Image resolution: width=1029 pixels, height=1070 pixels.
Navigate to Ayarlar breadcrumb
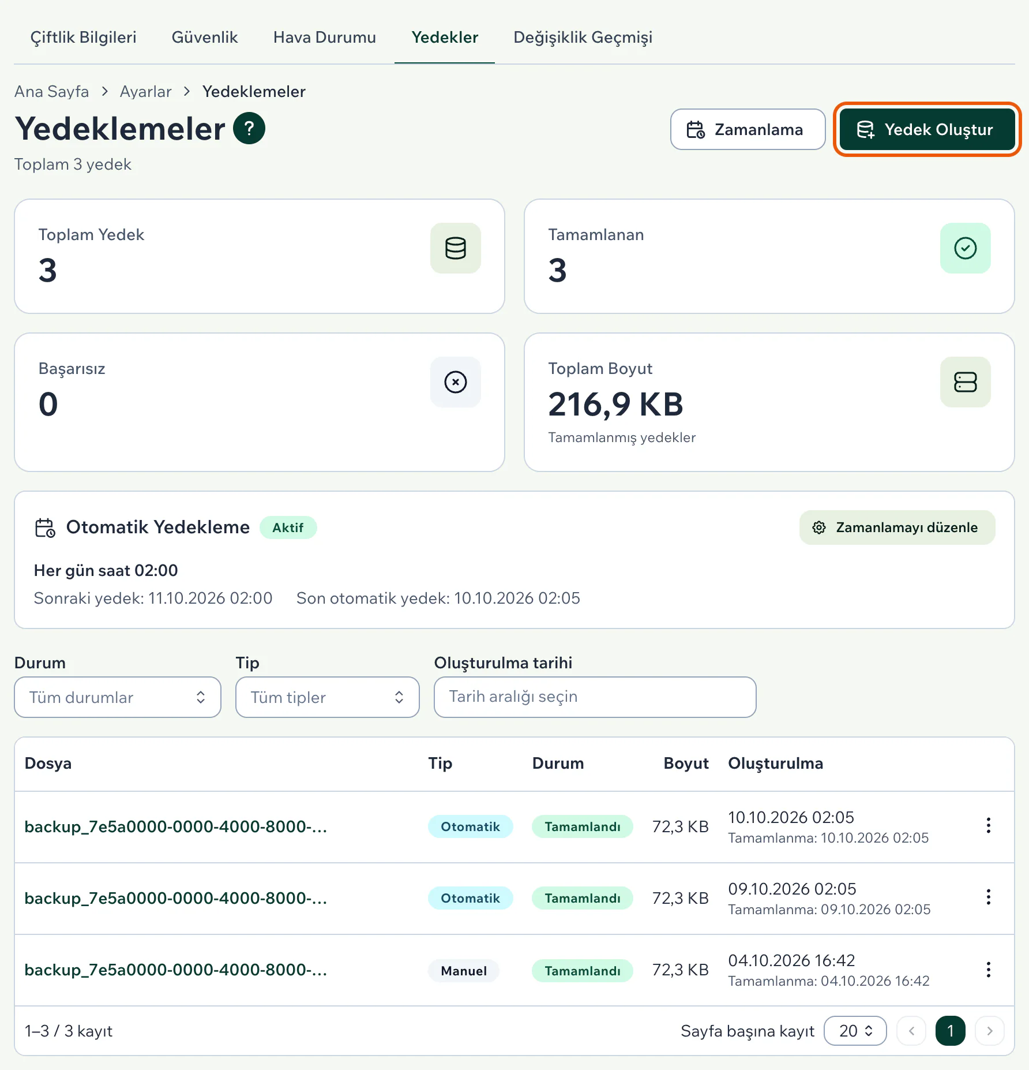[146, 91]
